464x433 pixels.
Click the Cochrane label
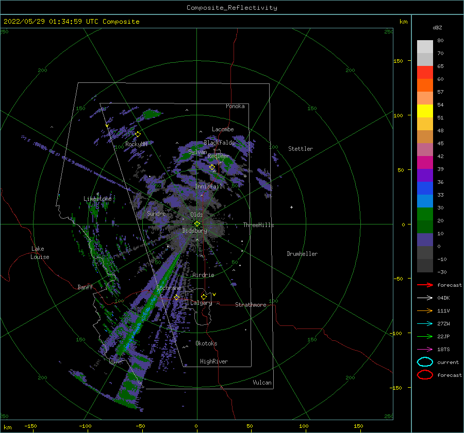(x=169, y=288)
